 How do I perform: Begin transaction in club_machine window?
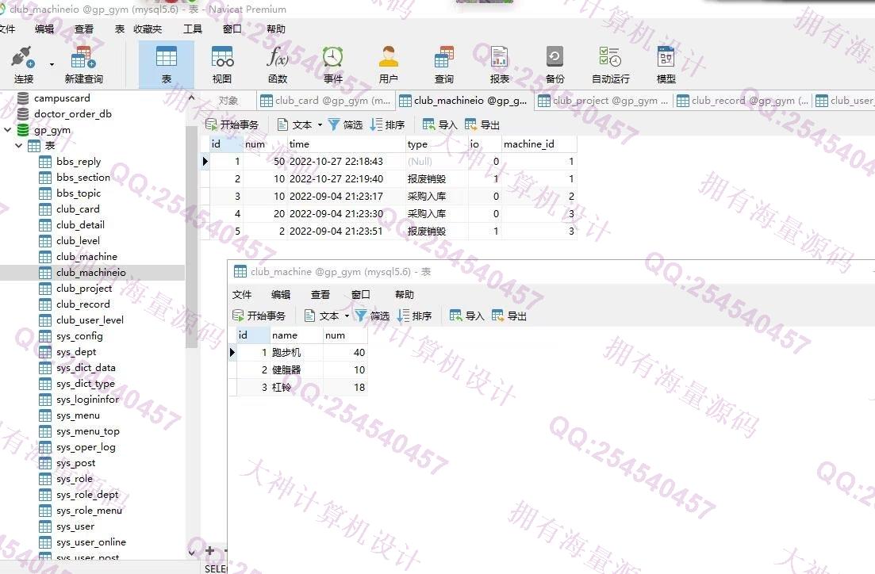coord(259,316)
